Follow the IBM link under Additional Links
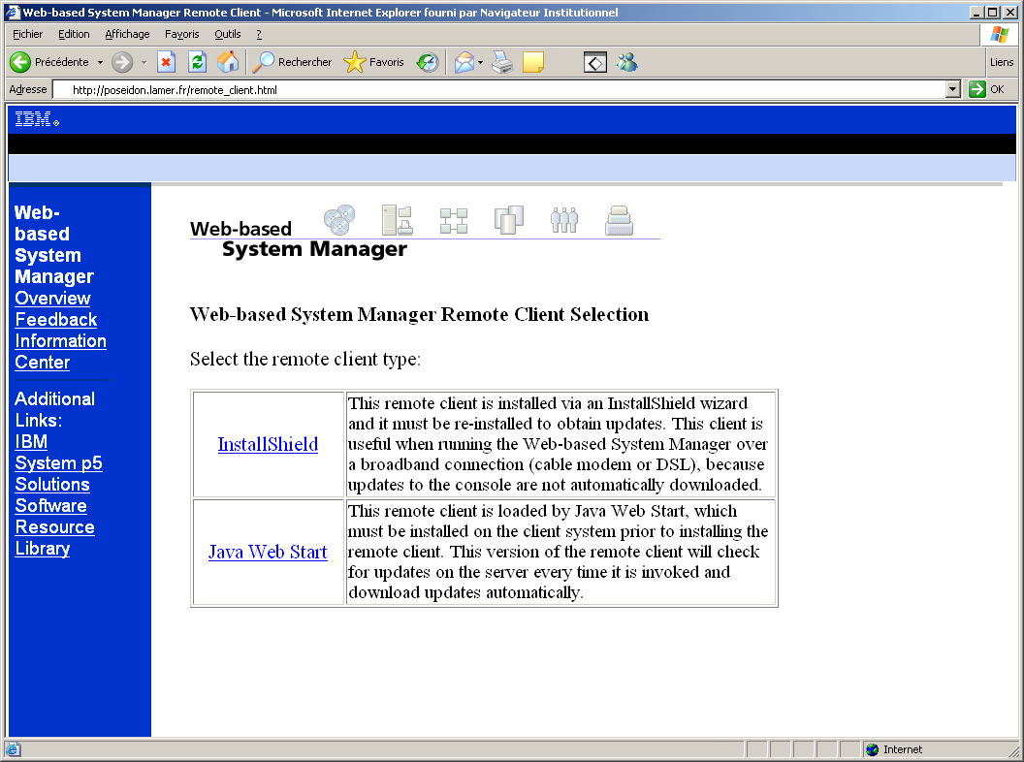The height and width of the screenshot is (762, 1024). click(x=31, y=442)
